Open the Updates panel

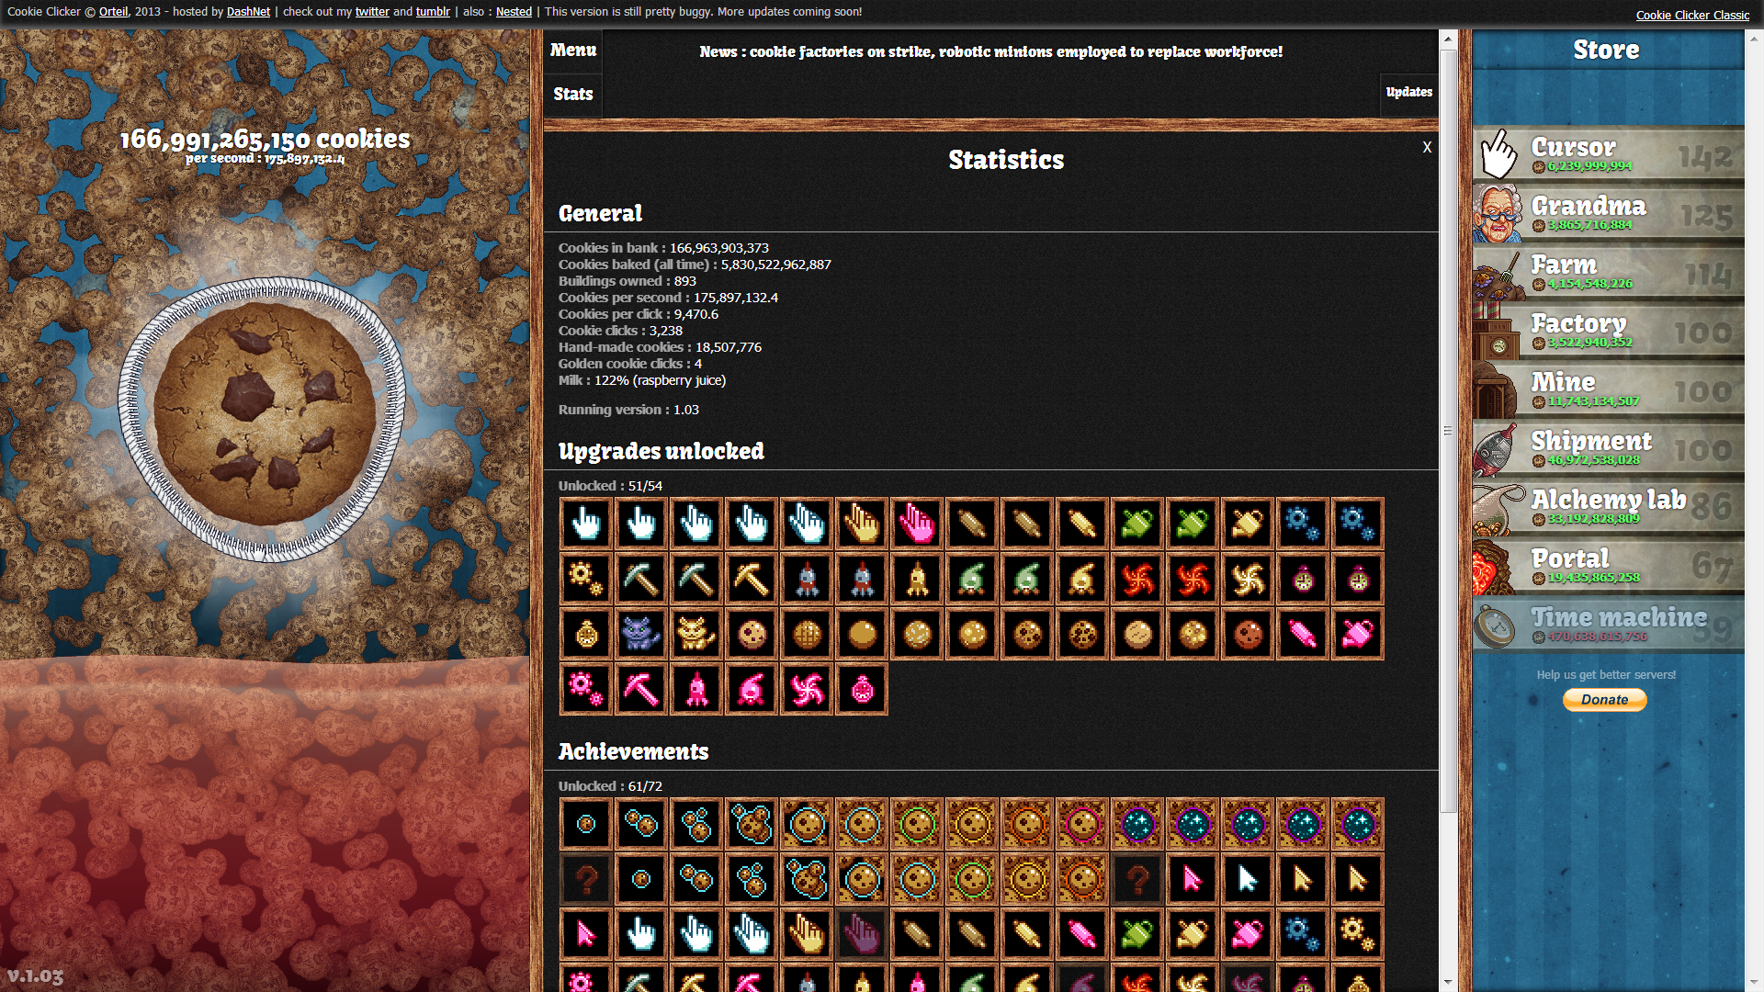(1408, 92)
